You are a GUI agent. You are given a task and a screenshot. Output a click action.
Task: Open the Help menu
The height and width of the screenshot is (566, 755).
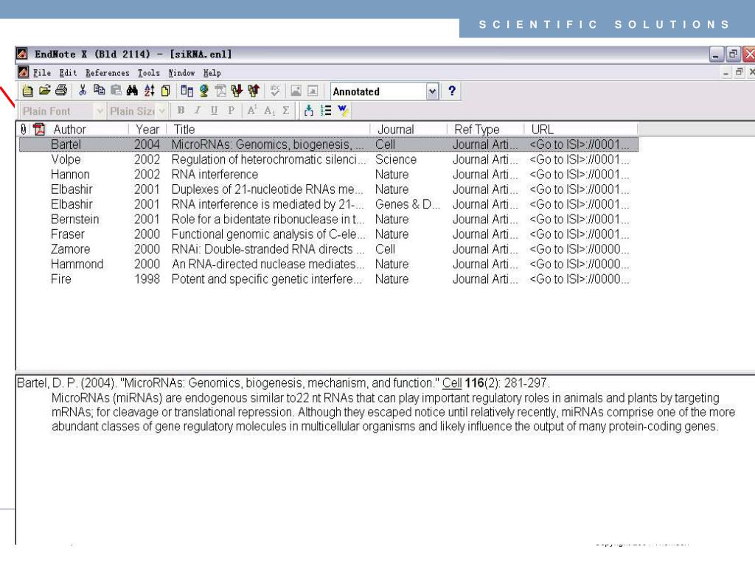[212, 73]
